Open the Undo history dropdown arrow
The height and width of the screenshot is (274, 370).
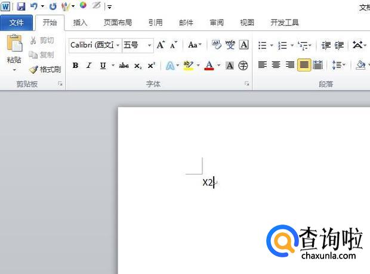click(43, 7)
